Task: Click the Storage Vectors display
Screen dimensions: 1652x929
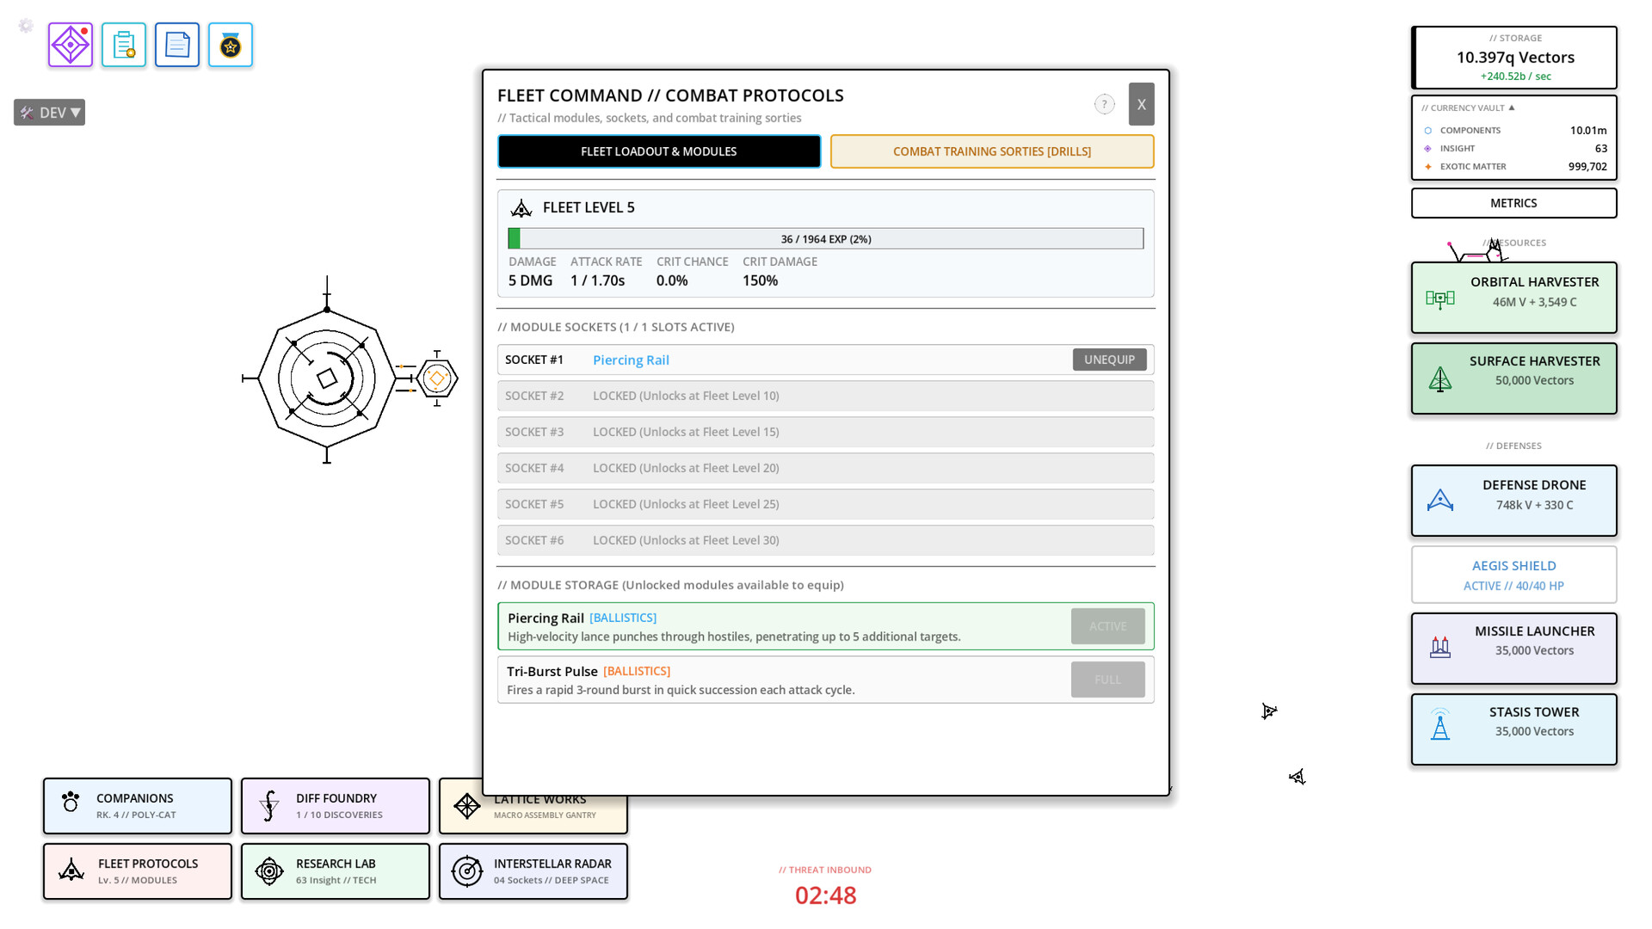Action: click(x=1515, y=58)
